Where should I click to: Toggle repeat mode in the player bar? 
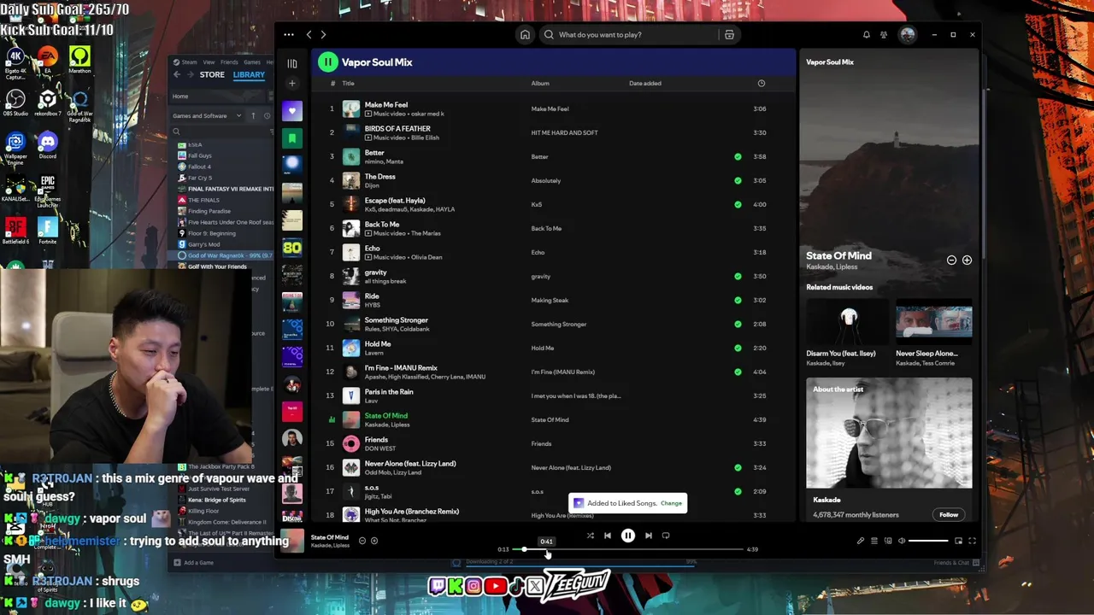pyautogui.click(x=666, y=536)
